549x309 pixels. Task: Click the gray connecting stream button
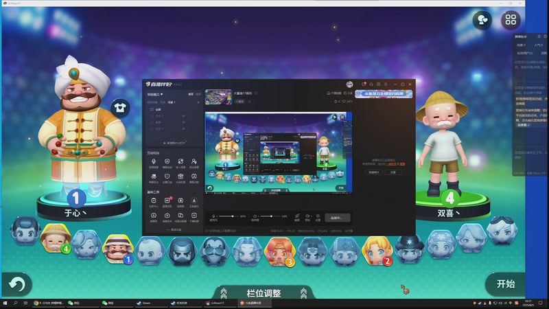[337, 218]
